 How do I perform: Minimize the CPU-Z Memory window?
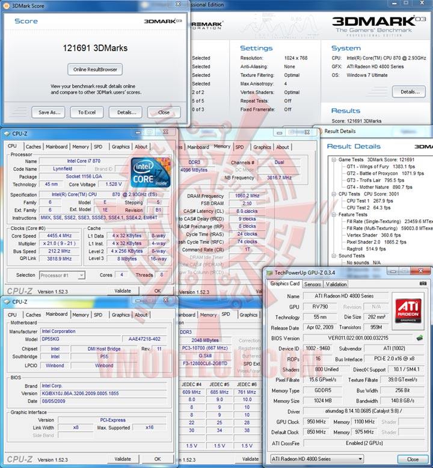(279, 132)
